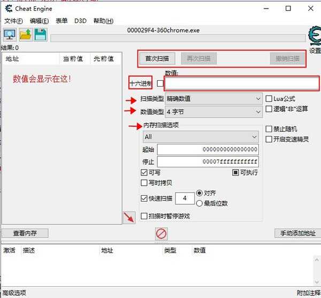321x298 pixels.
Task: Enable the 禁止随机 checkbox
Action: click(269, 129)
